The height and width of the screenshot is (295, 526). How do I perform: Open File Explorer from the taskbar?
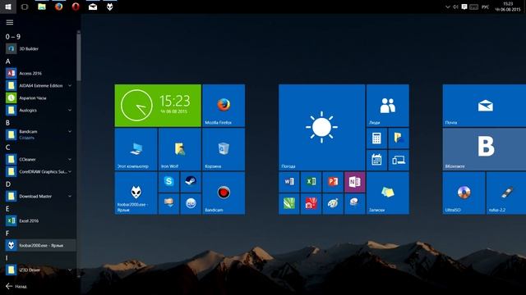[x=42, y=7]
